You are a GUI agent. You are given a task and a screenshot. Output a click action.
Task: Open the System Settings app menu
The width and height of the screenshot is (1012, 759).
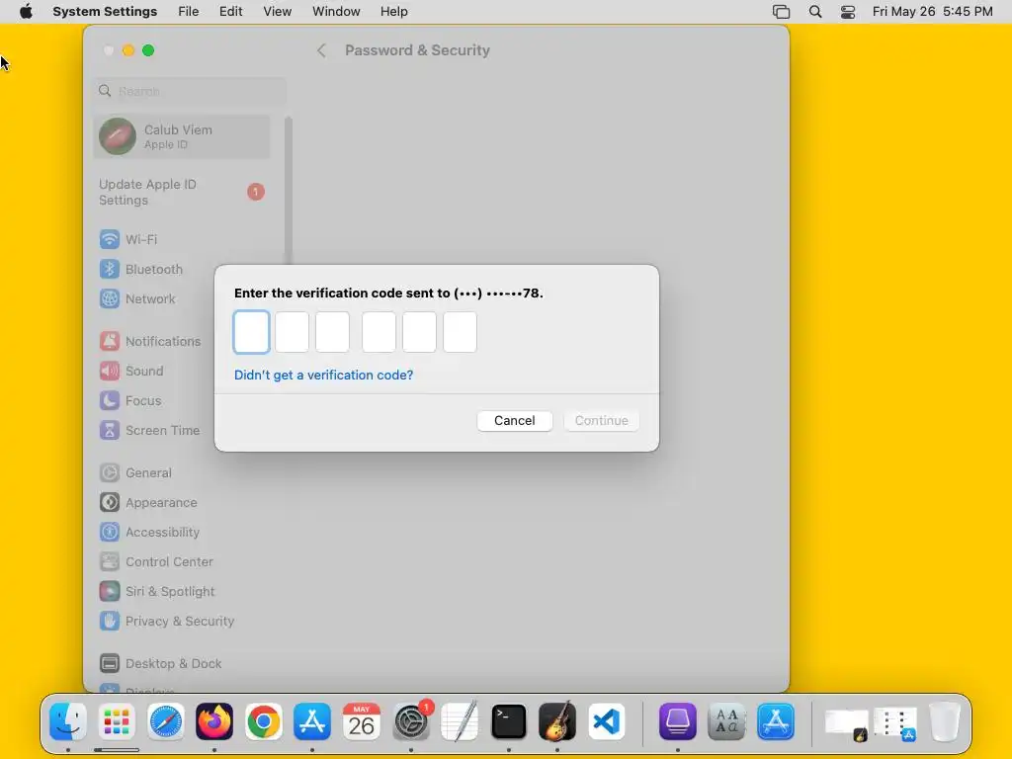(x=105, y=12)
